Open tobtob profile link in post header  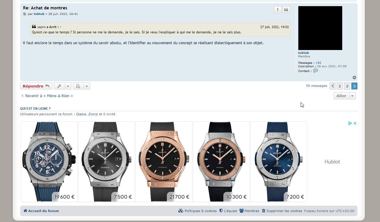pos(39,14)
